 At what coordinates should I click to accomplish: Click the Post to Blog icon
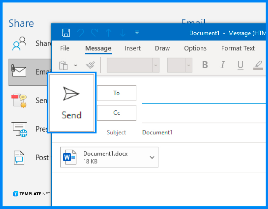[19, 158]
